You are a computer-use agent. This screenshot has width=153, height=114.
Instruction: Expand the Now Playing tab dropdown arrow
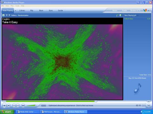[16, 11]
